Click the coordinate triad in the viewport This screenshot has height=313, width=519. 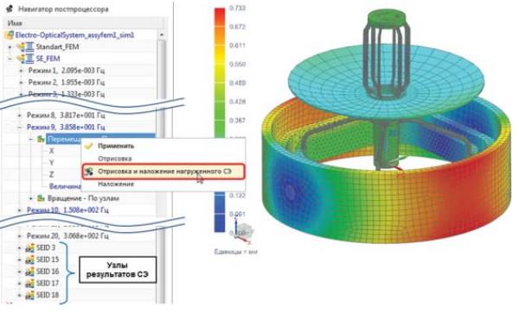point(242,231)
